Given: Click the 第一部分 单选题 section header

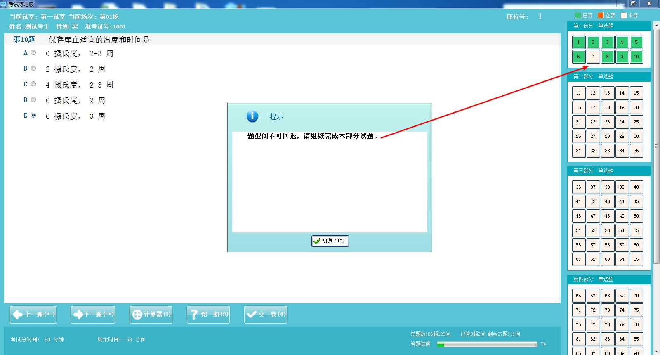Looking at the screenshot, I should tap(609, 26).
